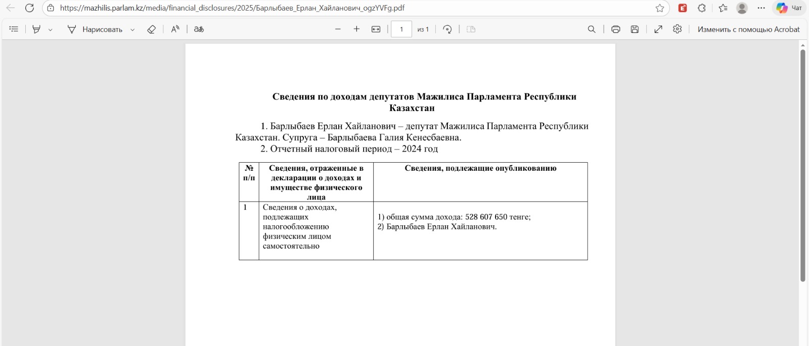Start read aloud for the PDF
The image size is (809, 346).
point(175,29)
